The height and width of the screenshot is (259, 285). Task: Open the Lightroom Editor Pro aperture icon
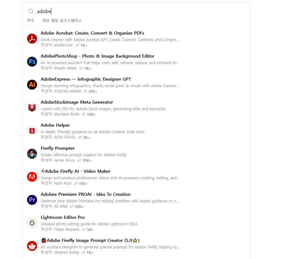32,223
